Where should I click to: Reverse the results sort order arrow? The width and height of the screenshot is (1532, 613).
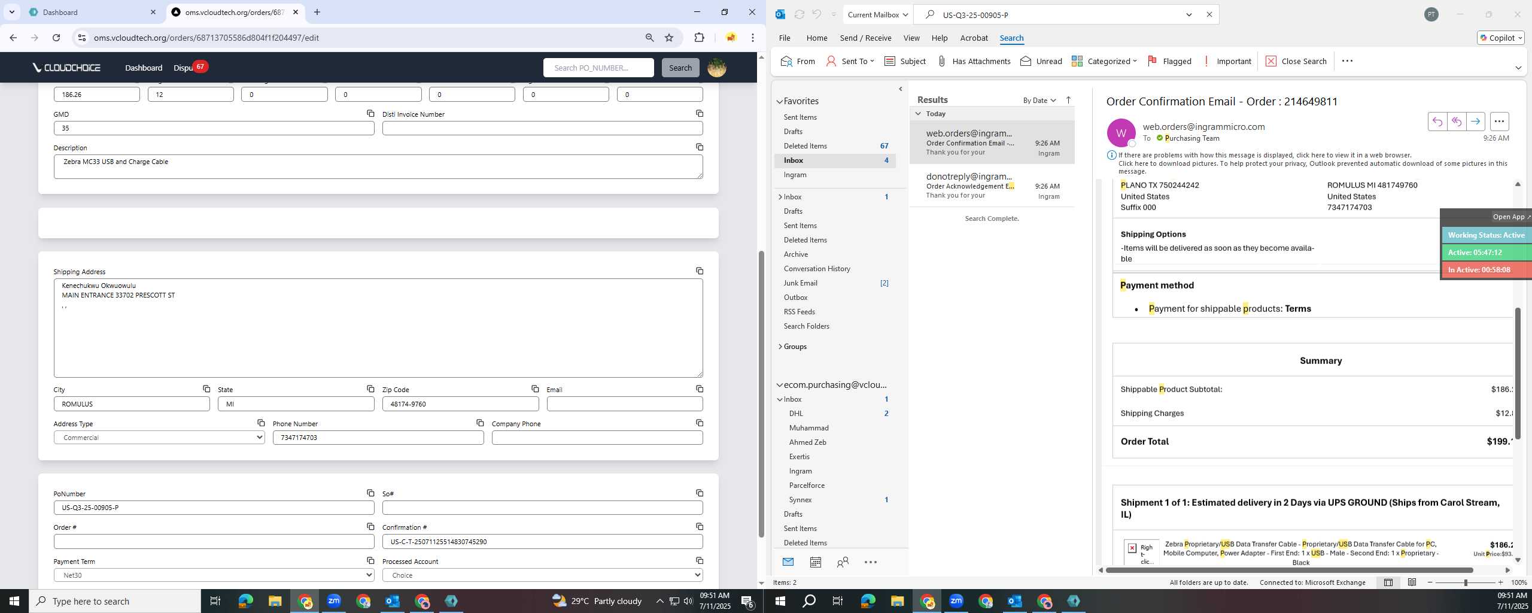1068,100
